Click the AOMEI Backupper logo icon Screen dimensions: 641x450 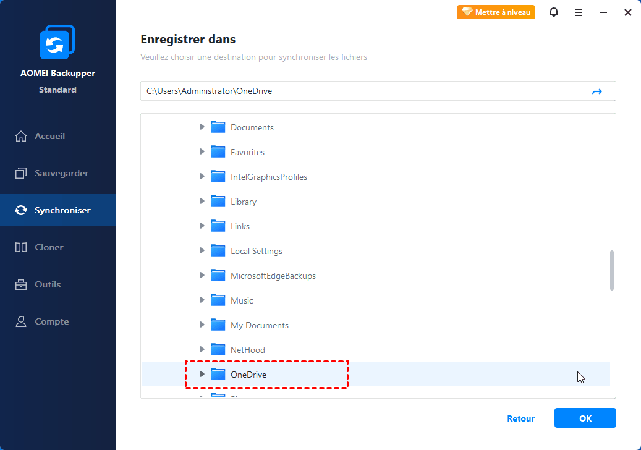57,43
